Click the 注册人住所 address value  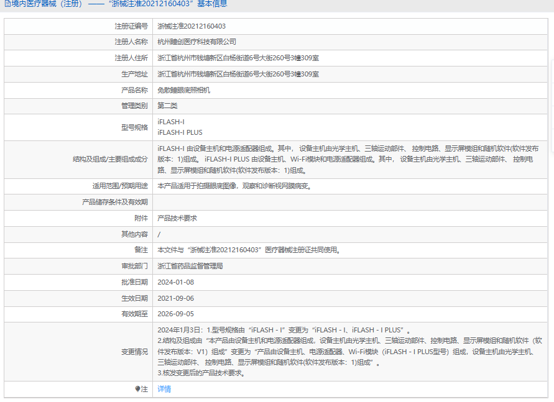click(238, 58)
